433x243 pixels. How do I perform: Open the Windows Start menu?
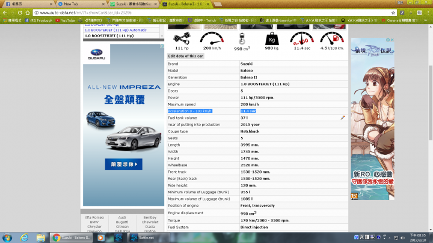[x=7, y=238]
